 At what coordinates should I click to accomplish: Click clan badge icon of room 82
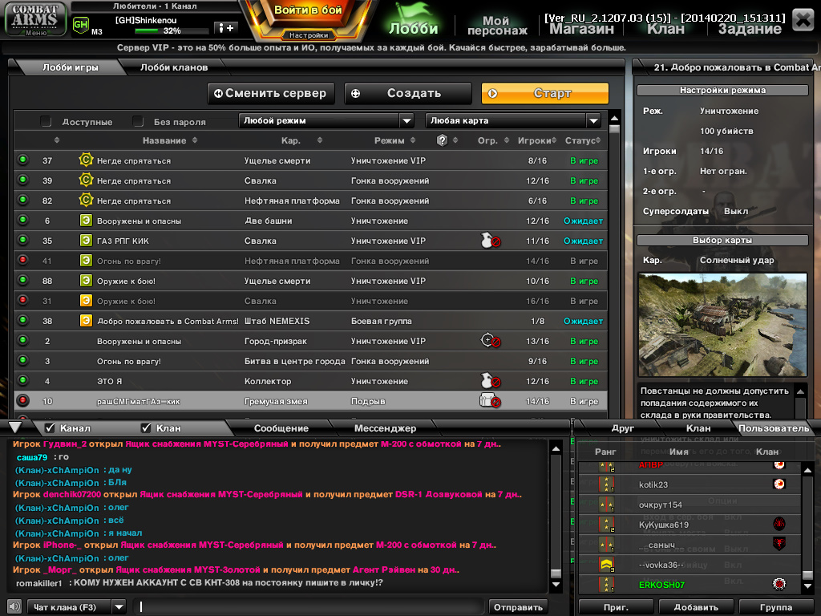tap(86, 200)
